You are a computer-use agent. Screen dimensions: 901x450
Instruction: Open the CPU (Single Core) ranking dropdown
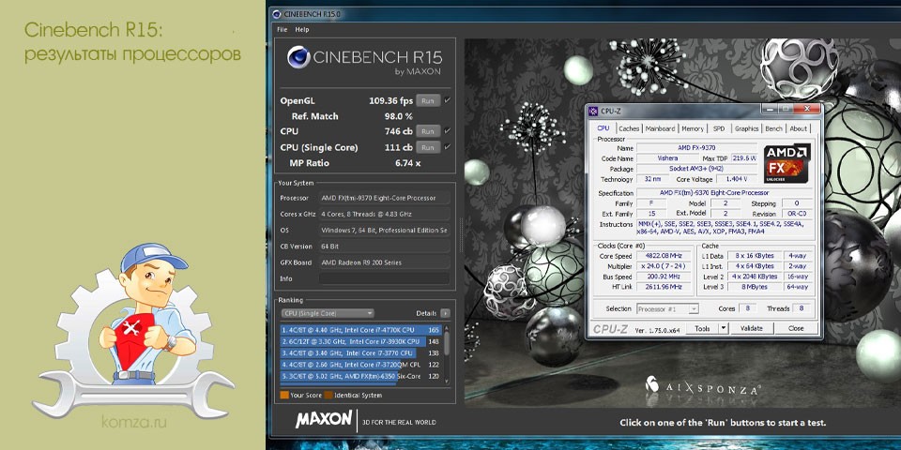(x=328, y=313)
